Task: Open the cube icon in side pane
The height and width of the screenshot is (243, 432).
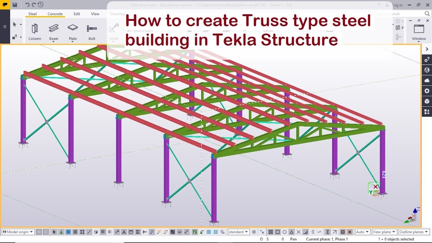Action: tap(427, 101)
